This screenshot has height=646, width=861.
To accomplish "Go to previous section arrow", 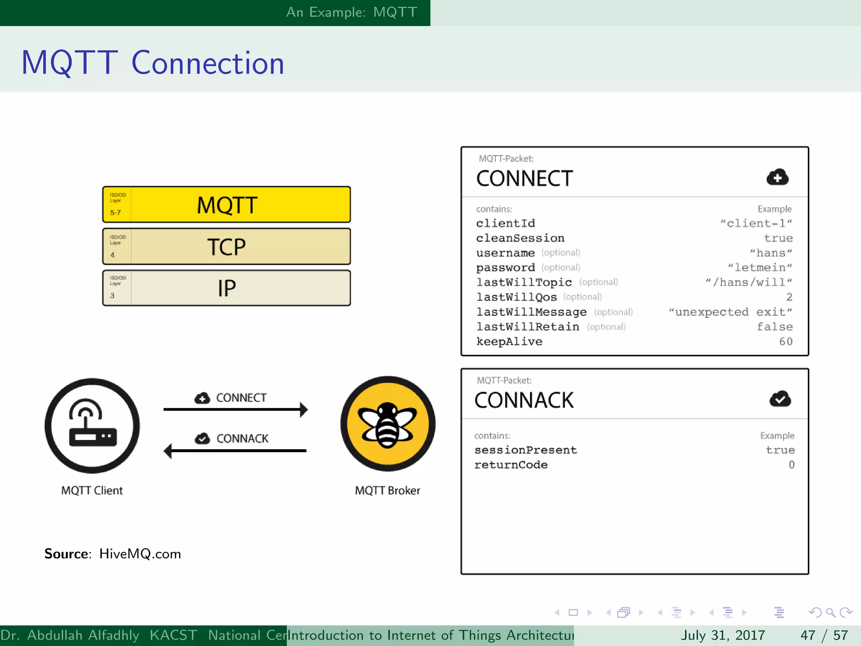I will 711,612.
